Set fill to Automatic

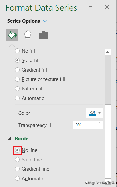click(x=29, y=98)
